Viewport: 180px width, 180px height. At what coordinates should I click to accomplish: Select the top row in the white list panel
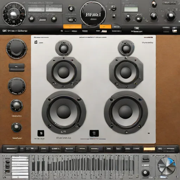click(20, 157)
